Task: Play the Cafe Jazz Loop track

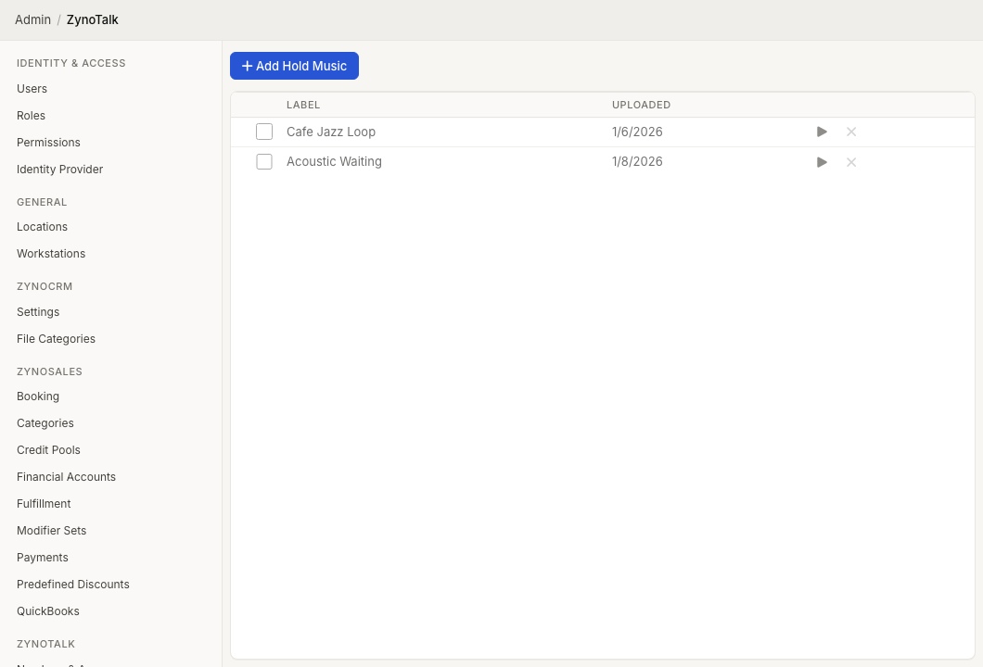Action: [x=822, y=132]
